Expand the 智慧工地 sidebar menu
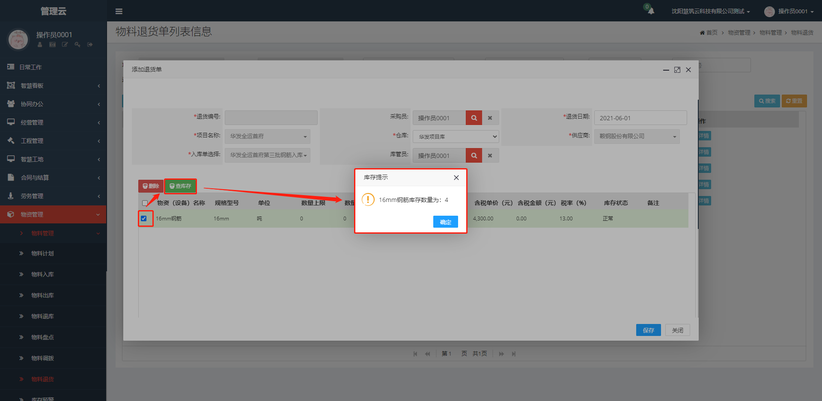This screenshot has height=401, width=822. click(53, 159)
